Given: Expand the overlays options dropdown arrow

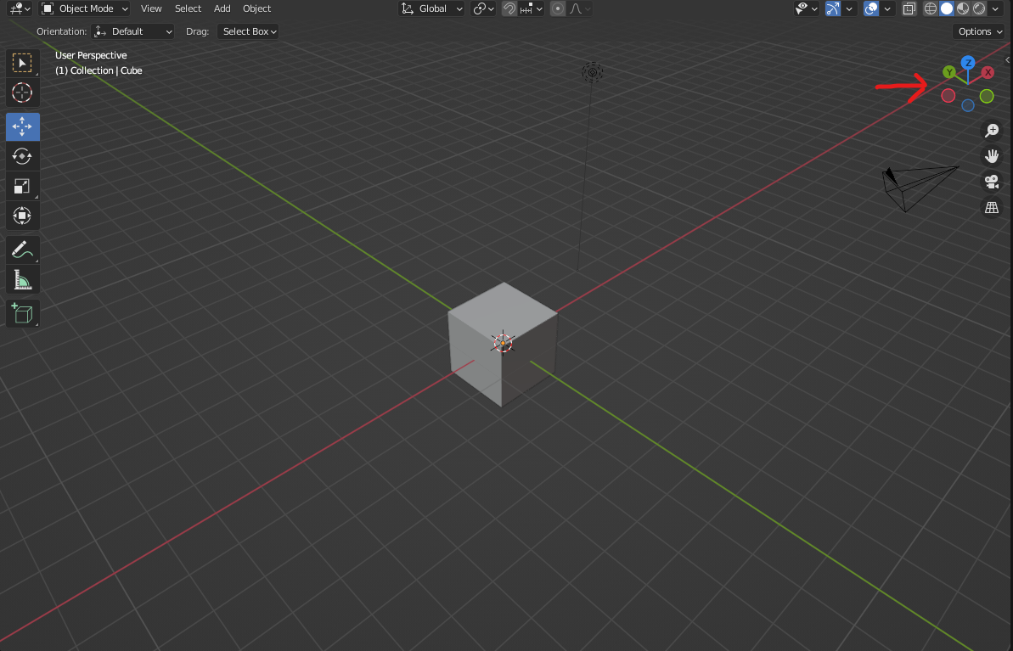Looking at the screenshot, I should click(x=887, y=8).
